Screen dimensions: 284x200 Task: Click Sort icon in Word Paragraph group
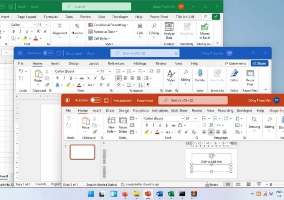[140, 85]
